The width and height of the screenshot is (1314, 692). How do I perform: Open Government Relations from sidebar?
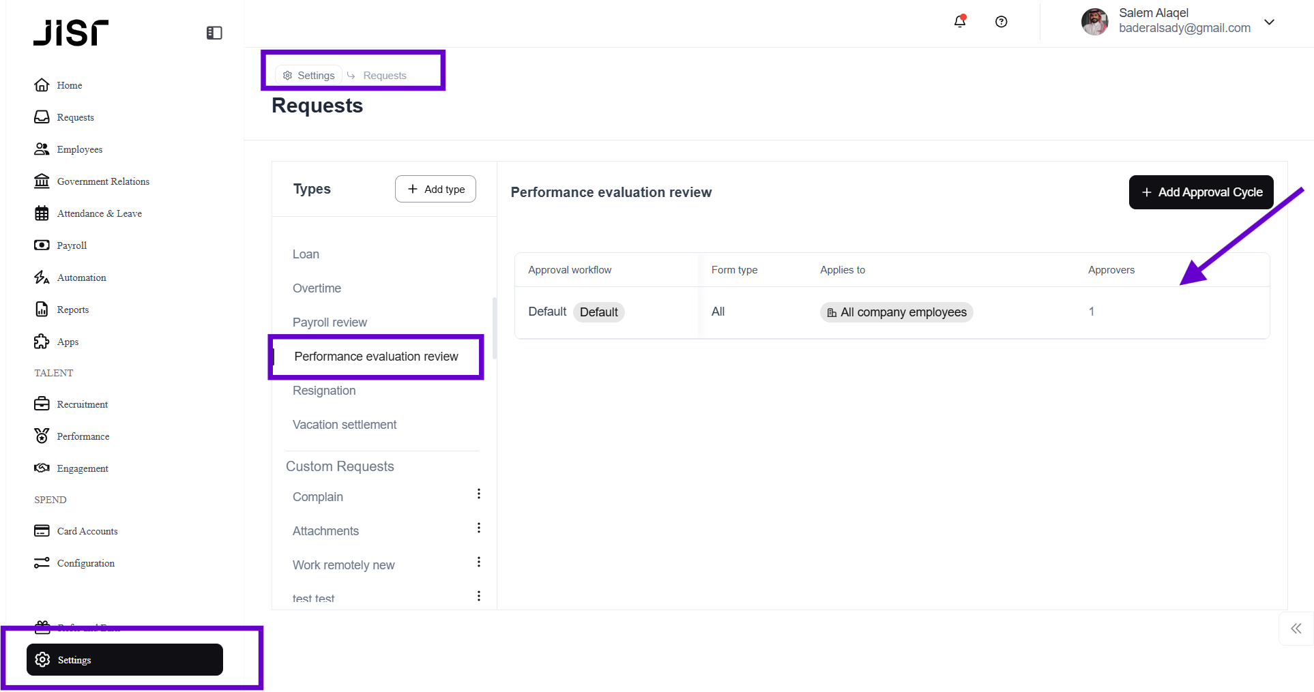(x=102, y=181)
